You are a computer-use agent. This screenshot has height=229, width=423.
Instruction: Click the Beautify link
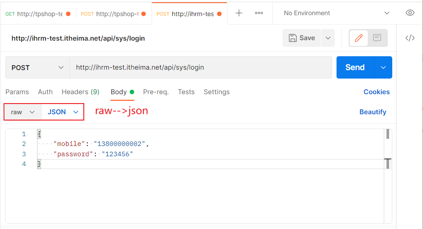click(x=373, y=112)
